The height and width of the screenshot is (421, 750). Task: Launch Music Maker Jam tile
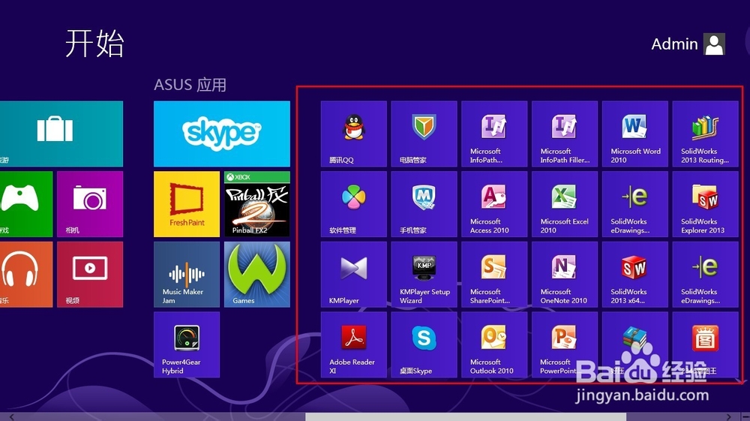[187, 274]
